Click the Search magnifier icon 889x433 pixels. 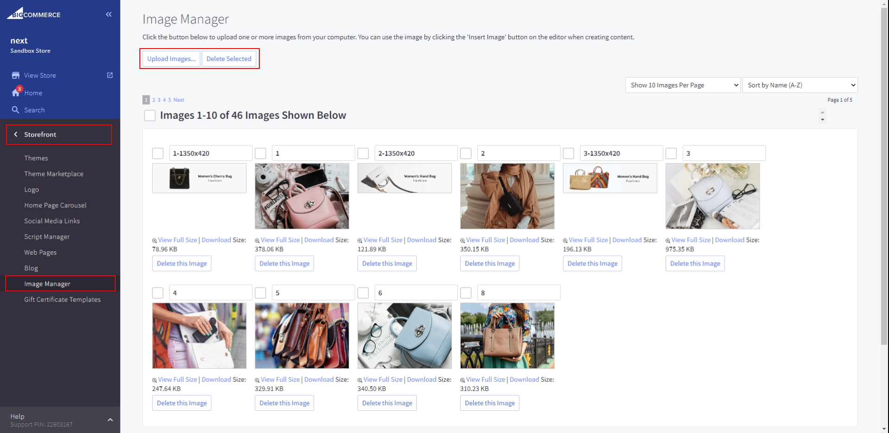coord(16,110)
